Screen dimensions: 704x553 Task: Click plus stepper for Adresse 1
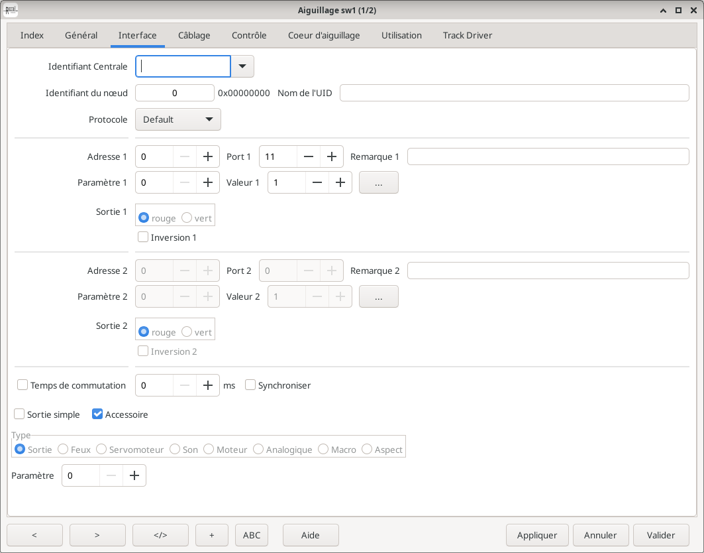click(208, 156)
